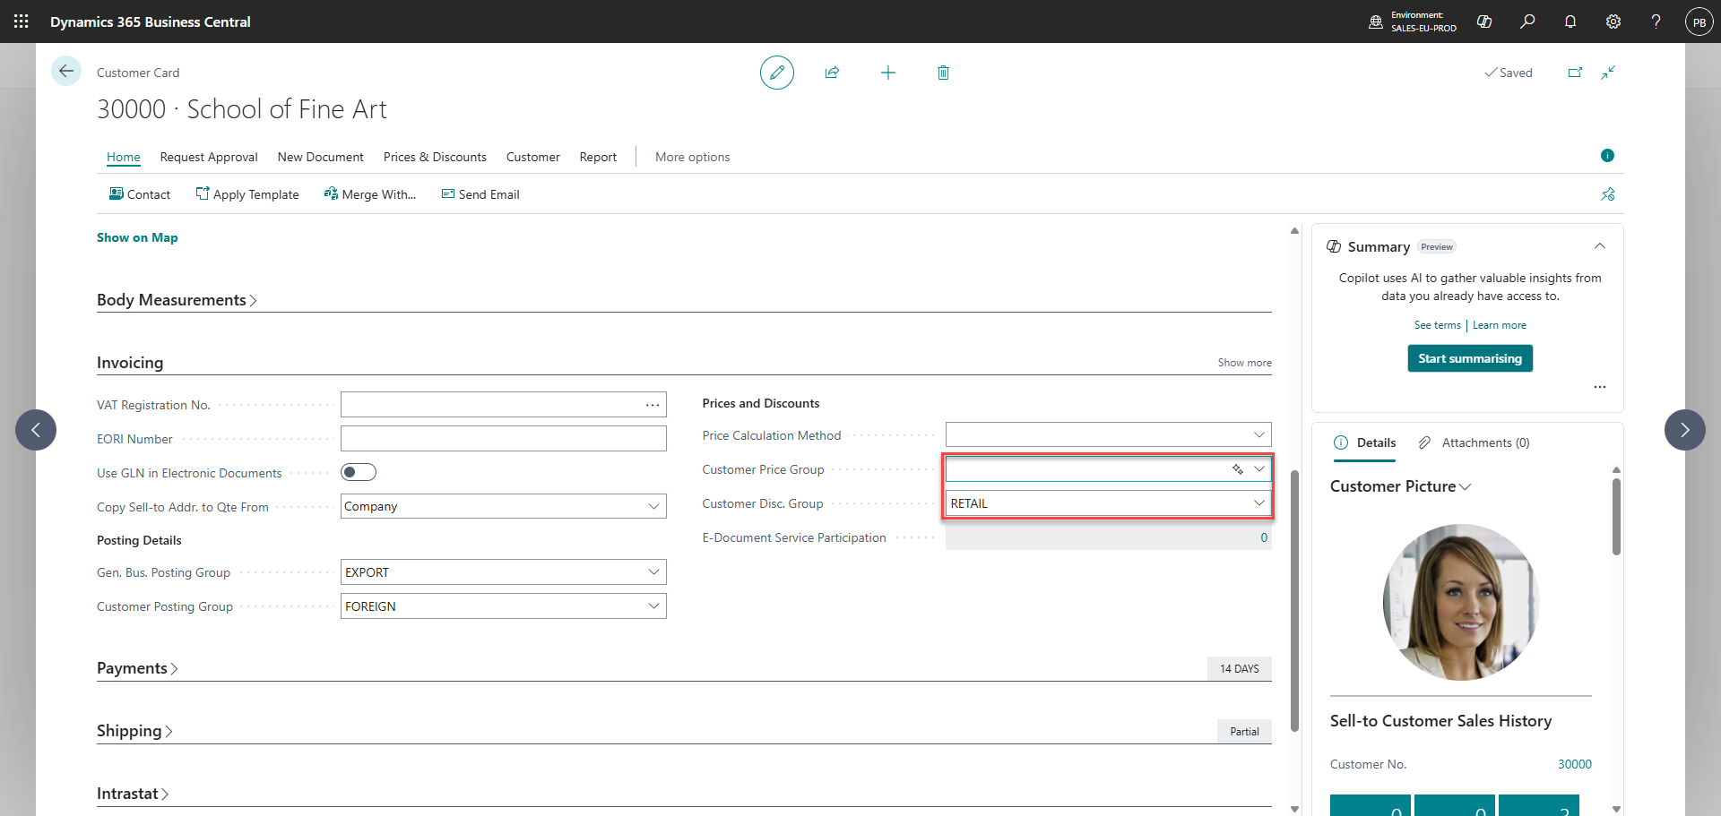
Task: Switch to Details factbox tab
Action: pos(1365,442)
